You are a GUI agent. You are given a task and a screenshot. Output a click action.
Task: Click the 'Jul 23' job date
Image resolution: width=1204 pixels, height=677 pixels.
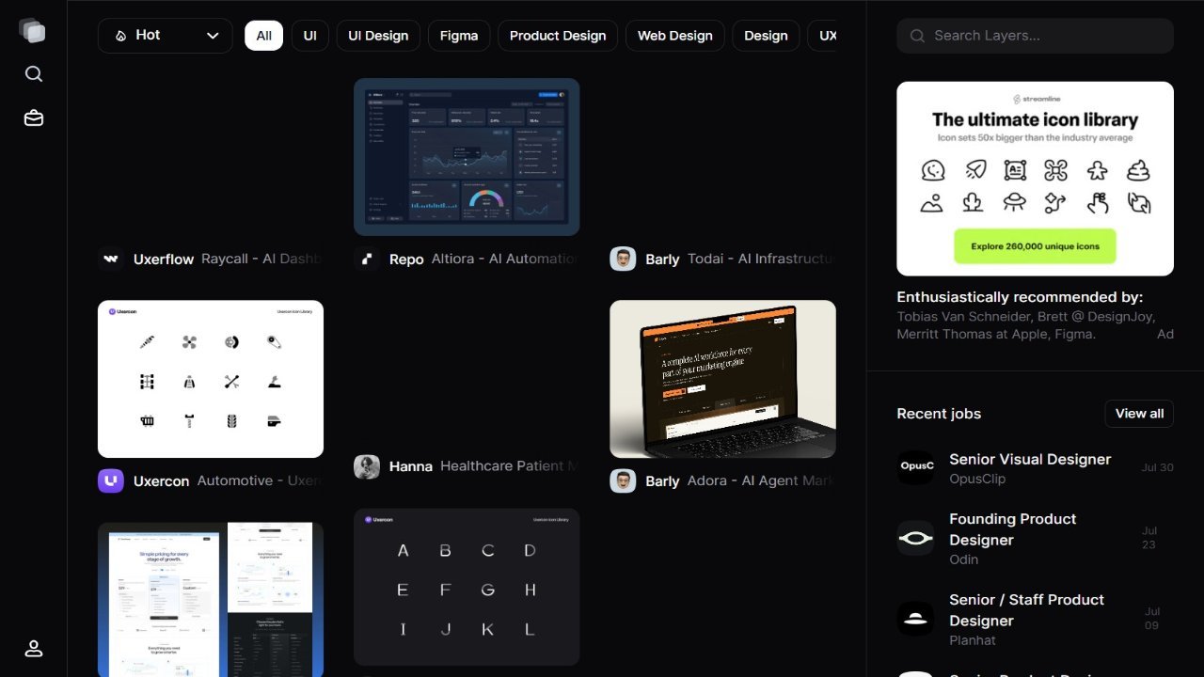[1151, 538]
